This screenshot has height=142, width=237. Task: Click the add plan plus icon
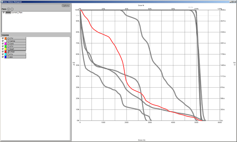pos(8,9)
